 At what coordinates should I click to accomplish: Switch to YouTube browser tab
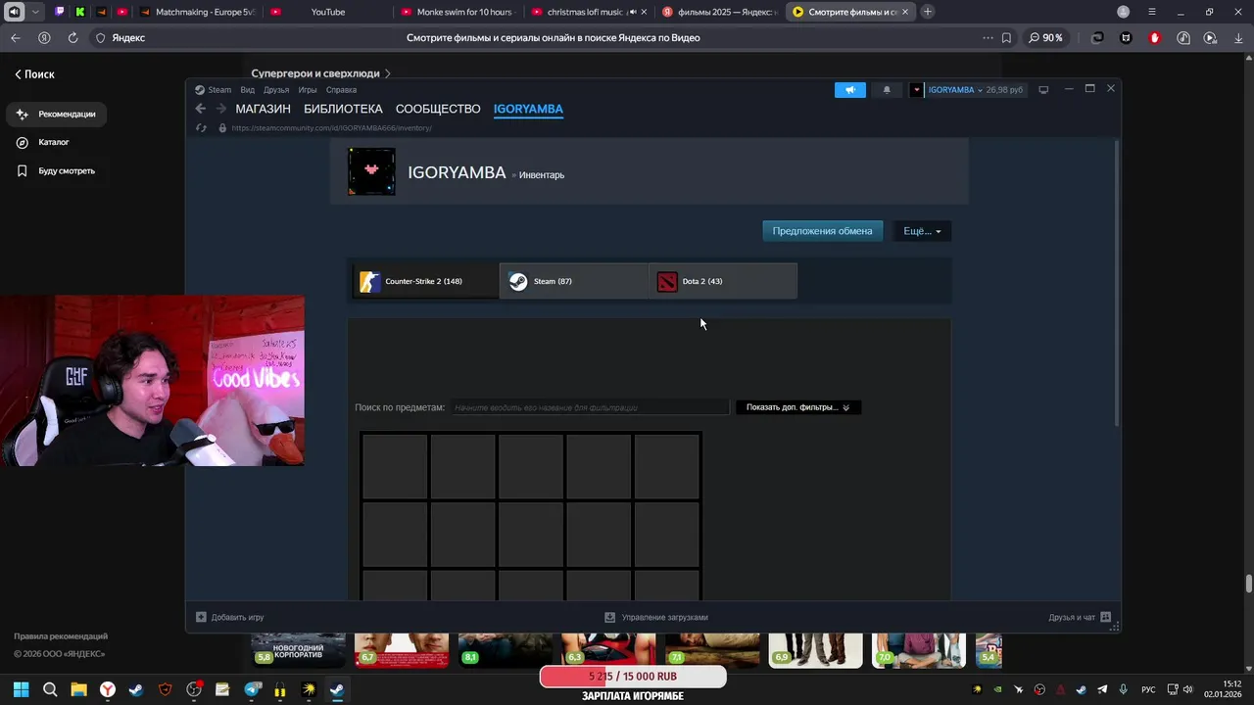[x=327, y=12]
